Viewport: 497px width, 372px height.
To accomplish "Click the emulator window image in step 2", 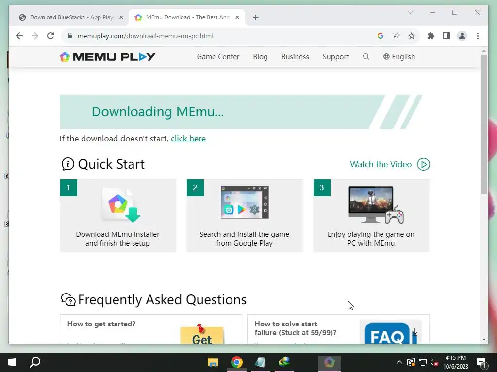I will coord(245,202).
